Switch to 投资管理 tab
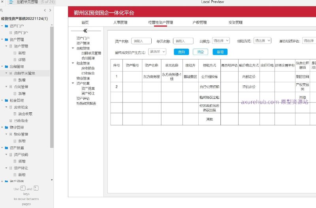Viewport: 316px width, 208px height. click(x=235, y=23)
